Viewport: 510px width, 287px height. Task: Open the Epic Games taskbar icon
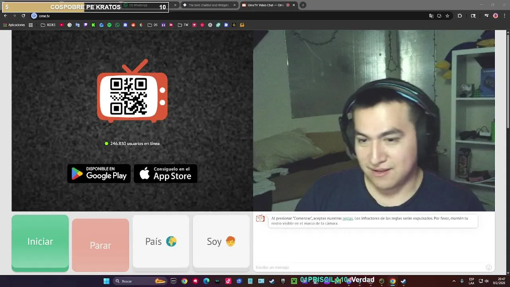pos(283,281)
